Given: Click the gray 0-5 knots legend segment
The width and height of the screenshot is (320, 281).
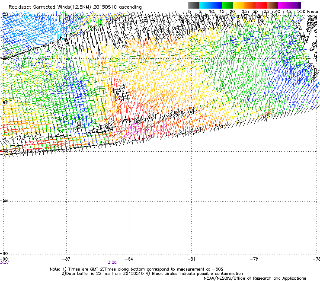Looking at the screenshot, I should [194, 5].
